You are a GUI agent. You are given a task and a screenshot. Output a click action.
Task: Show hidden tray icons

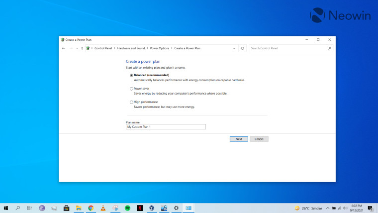pos(328,208)
